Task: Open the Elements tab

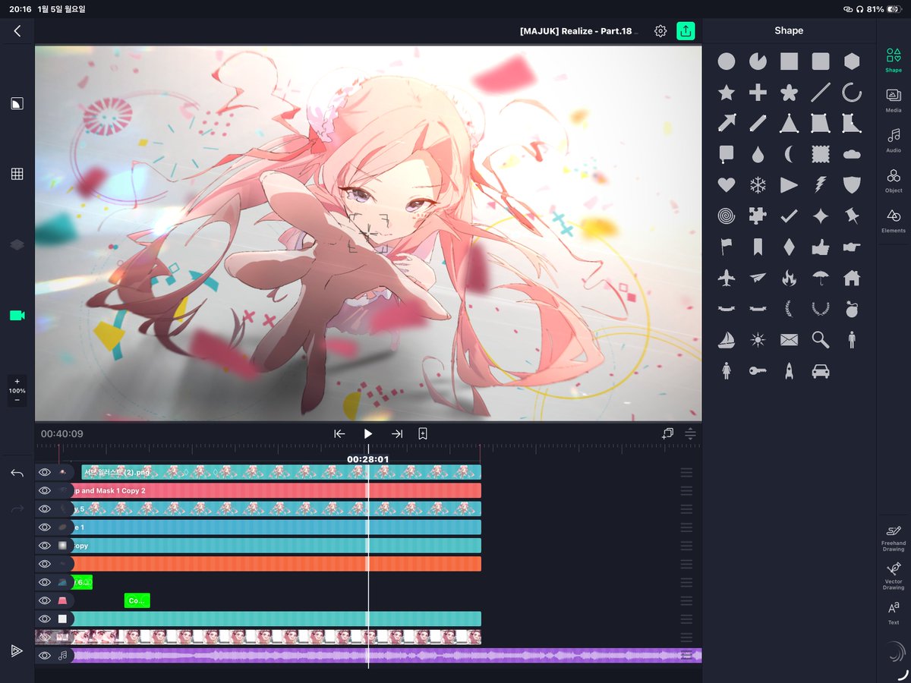Action: pyautogui.click(x=894, y=221)
